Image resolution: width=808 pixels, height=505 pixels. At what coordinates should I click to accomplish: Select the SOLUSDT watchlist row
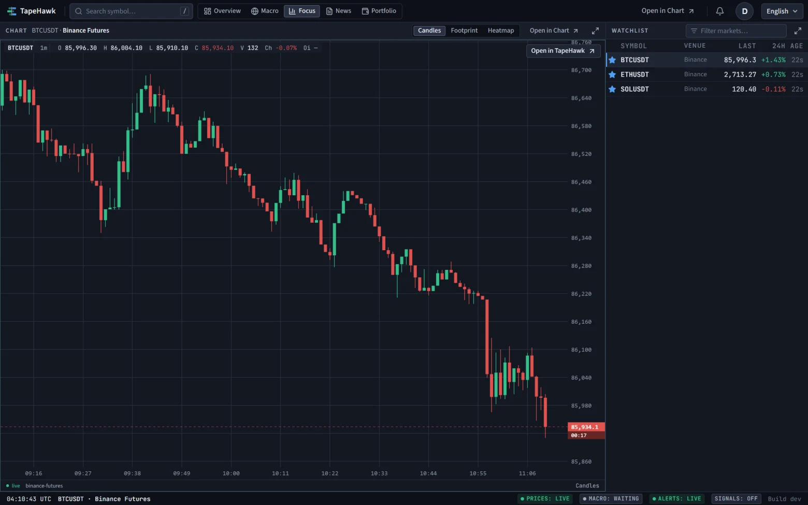click(x=706, y=89)
